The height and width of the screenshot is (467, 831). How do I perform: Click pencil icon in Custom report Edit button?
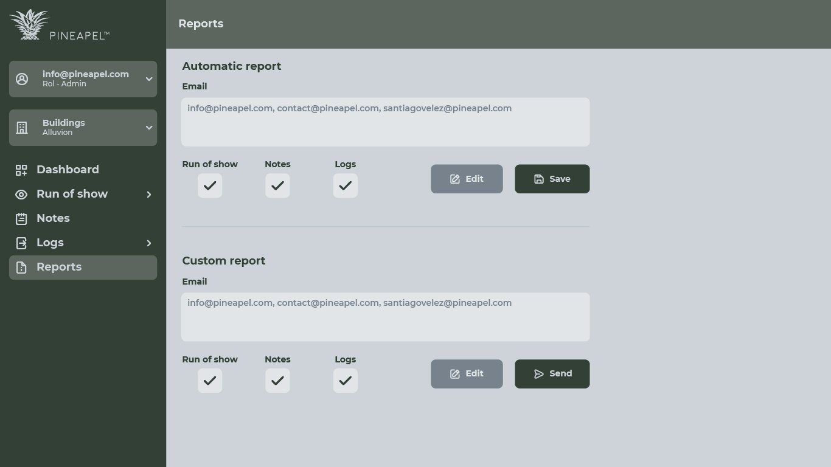click(x=455, y=374)
